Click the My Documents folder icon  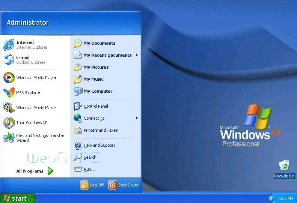[78, 43]
